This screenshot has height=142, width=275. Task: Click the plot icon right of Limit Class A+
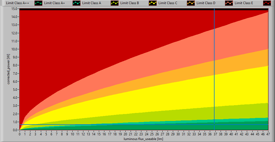77,3
